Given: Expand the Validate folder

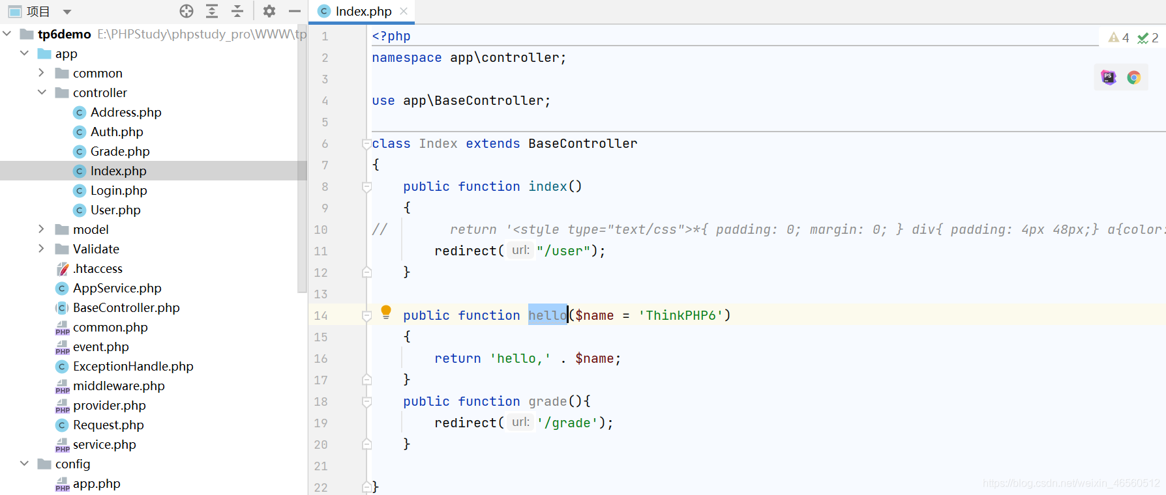Looking at the screenshot, I should click(x=41, y=248).
